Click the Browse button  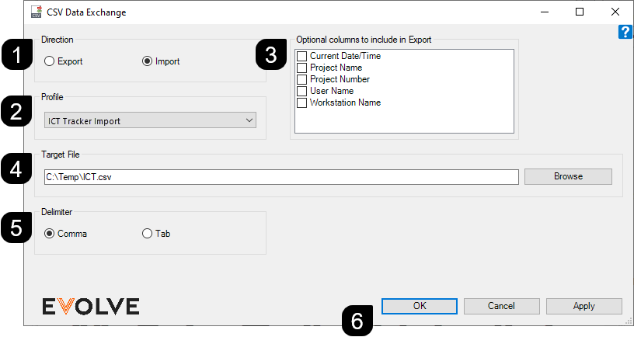click(568, 176)
